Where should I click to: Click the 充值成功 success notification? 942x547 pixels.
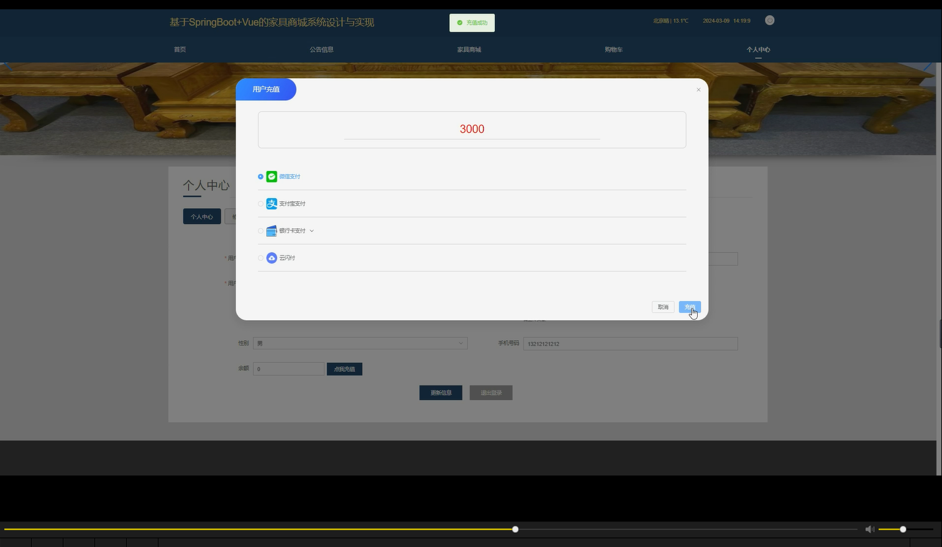point(472,23)
